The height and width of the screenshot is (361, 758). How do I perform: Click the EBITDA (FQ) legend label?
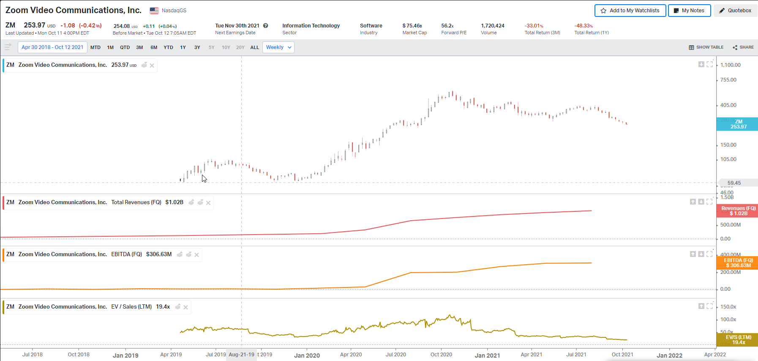coord(126,254)
